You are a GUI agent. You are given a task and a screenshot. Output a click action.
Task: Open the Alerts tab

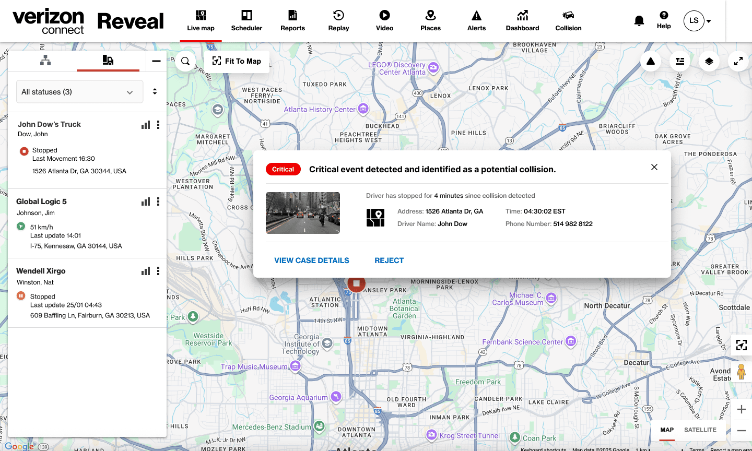(476, 21)
